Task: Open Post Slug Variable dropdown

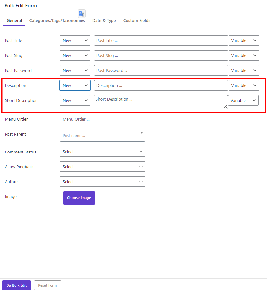Action: point(244,55)
